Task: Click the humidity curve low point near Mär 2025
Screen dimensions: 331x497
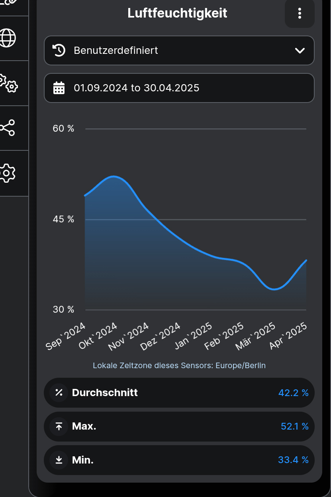Action: 274,289
